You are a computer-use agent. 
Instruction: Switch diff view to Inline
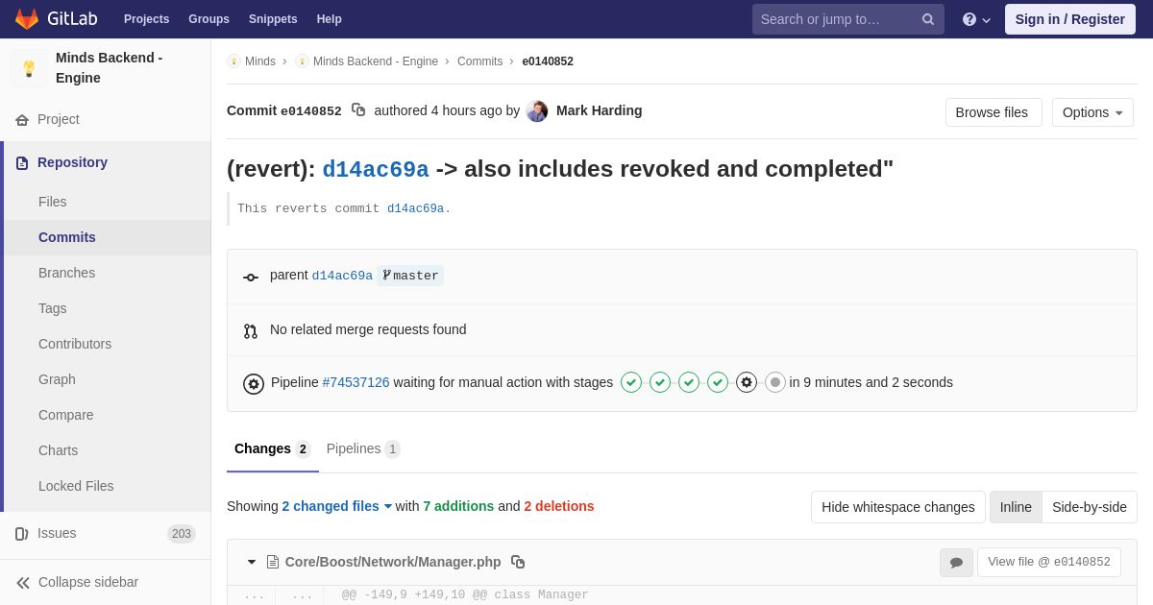click(1016, 507)
